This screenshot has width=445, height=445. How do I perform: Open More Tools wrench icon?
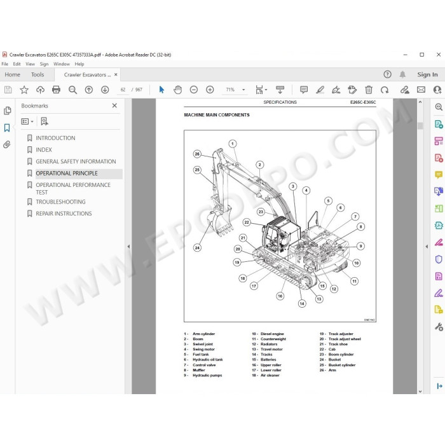[439, 327]
